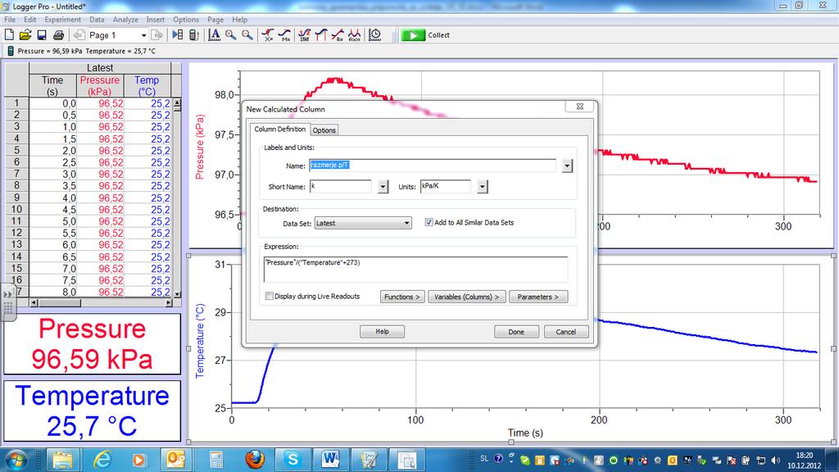The image size is (839, 472).
Task: Expand the Units dropdown arrow
Action: [482, 187]
